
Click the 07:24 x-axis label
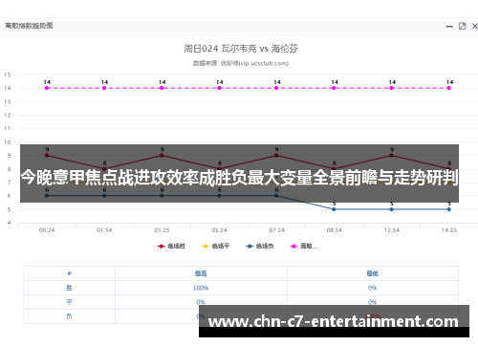(x=276, y=230)
